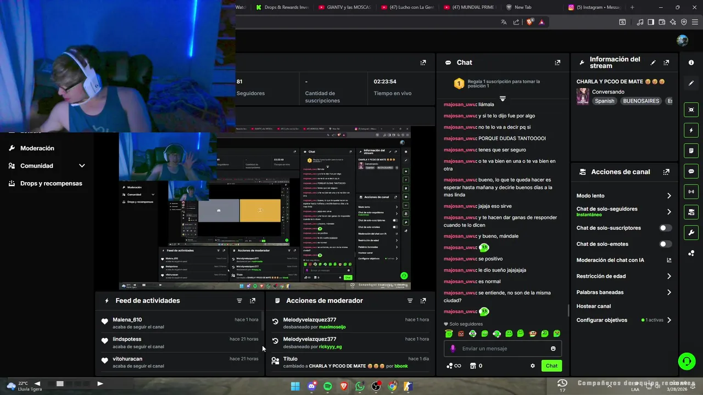
Task: Open chat settings gear icon
Action: coord(532,366)
